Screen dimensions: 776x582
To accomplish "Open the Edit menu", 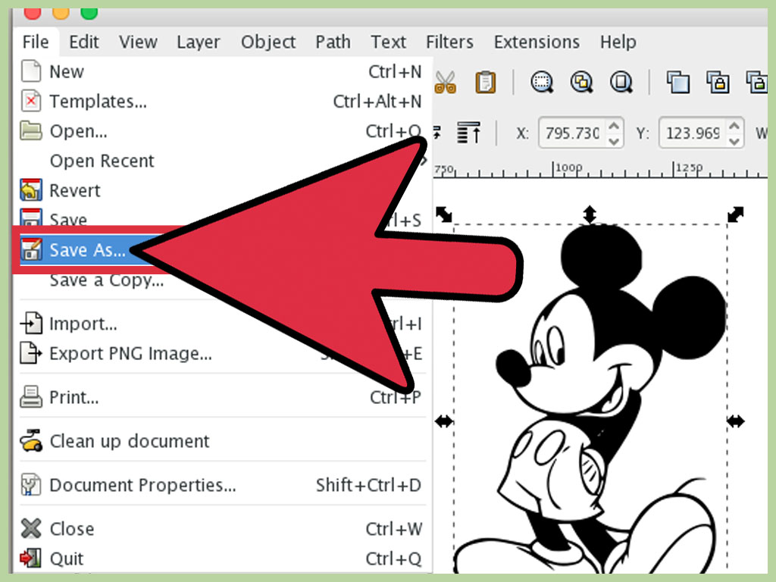I will (83, 42).
